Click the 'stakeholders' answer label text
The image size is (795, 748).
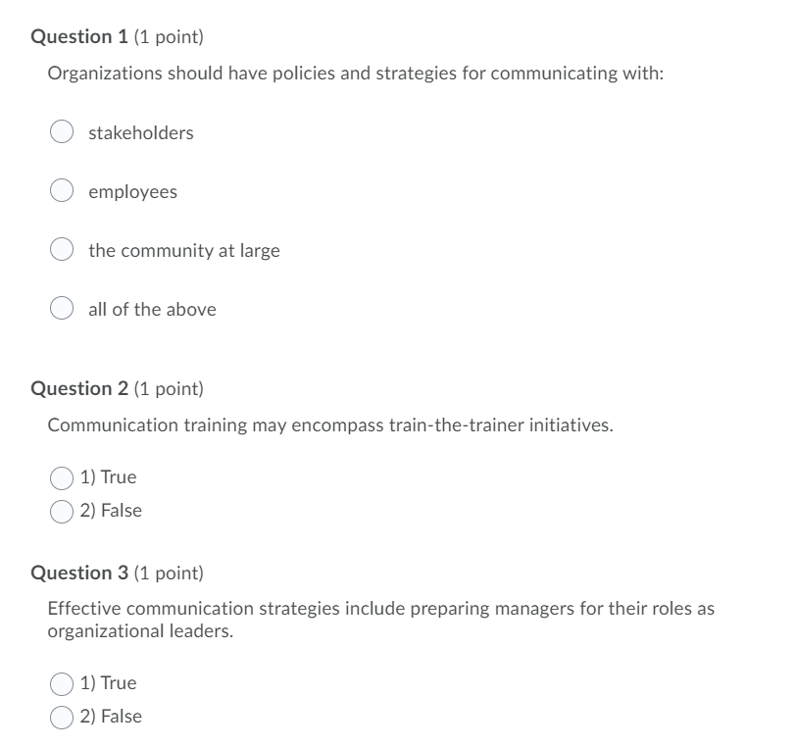pos(140,131)
